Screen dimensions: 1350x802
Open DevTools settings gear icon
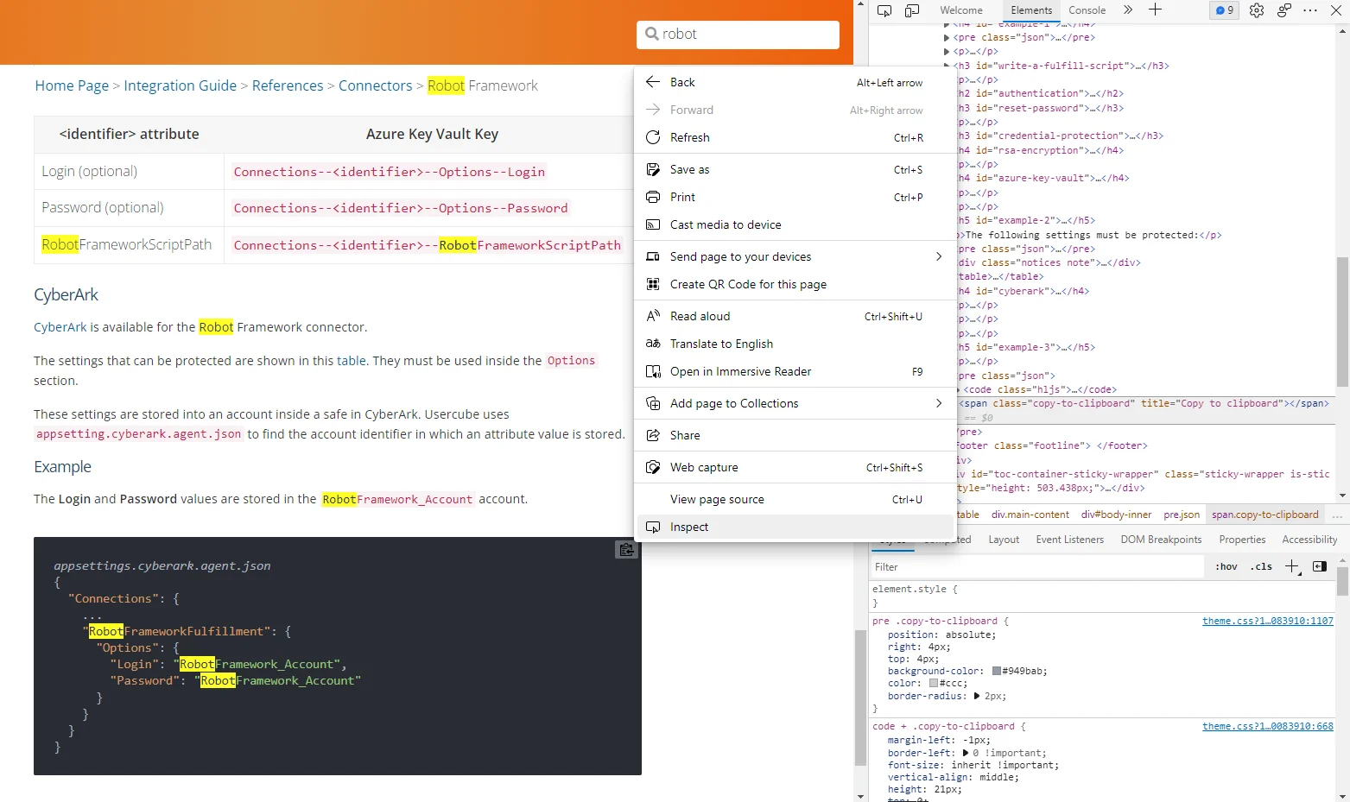[1257, 10]
